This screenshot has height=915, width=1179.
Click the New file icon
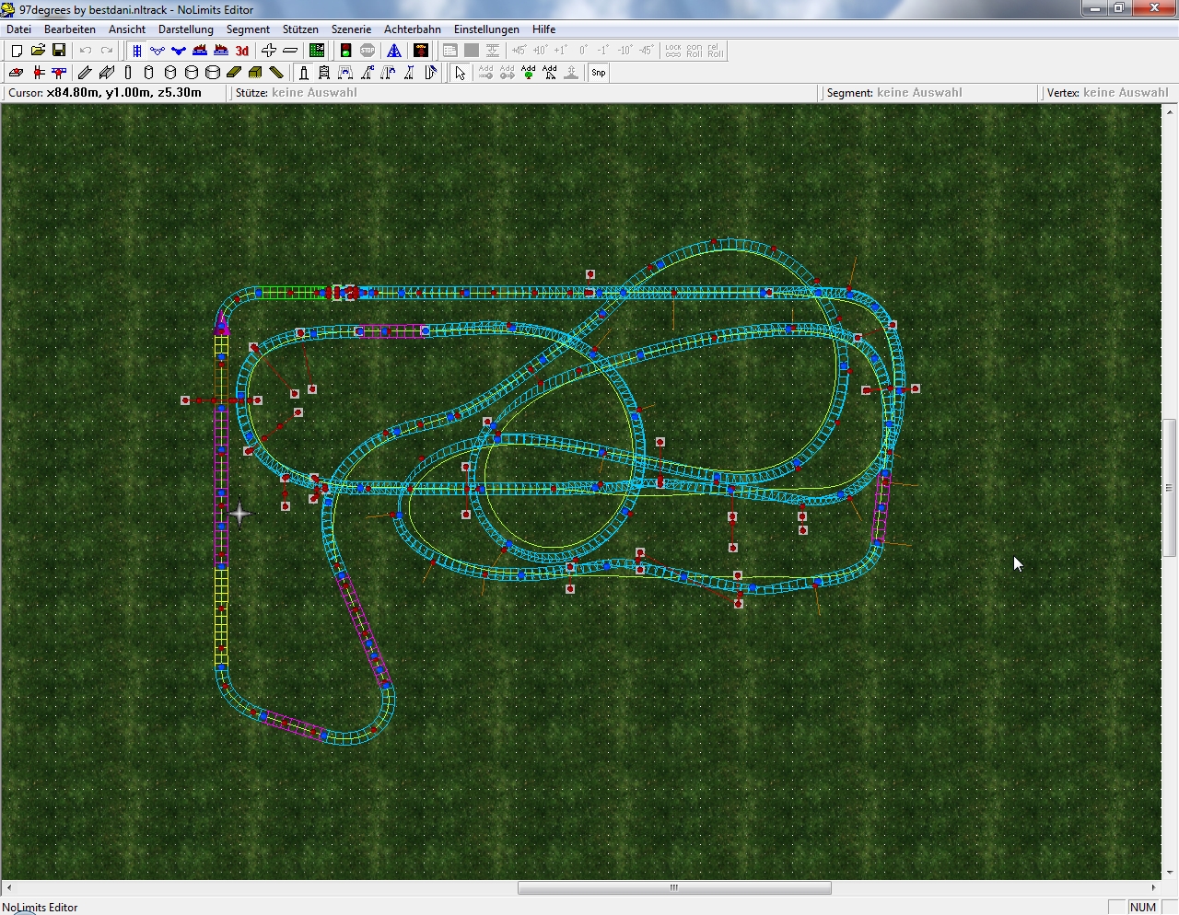[x=17, y=51]
